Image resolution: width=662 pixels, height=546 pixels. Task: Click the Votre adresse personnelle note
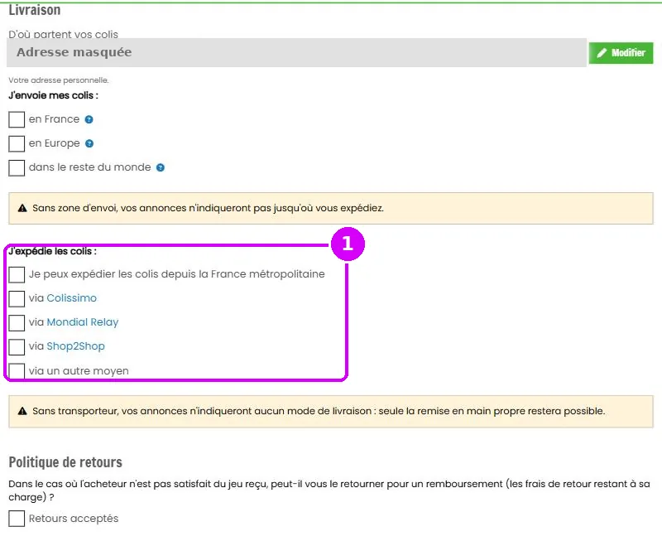click(x=59, y=80)
